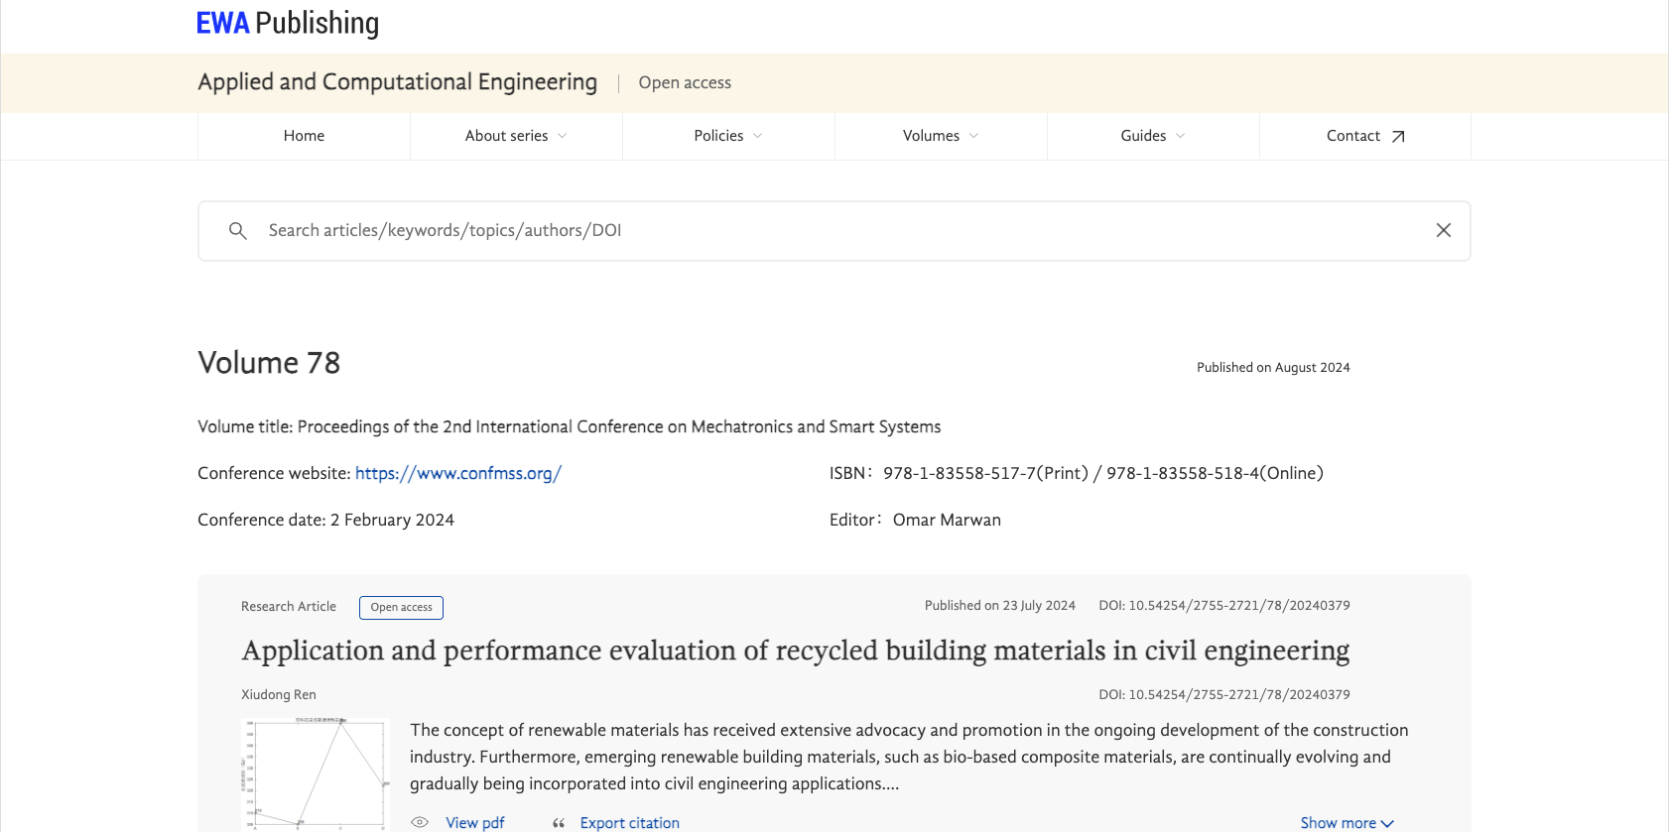Click the Contact external arrow icon
The width and height of the screenshot is (1669, 832).
coord(1398,137)
